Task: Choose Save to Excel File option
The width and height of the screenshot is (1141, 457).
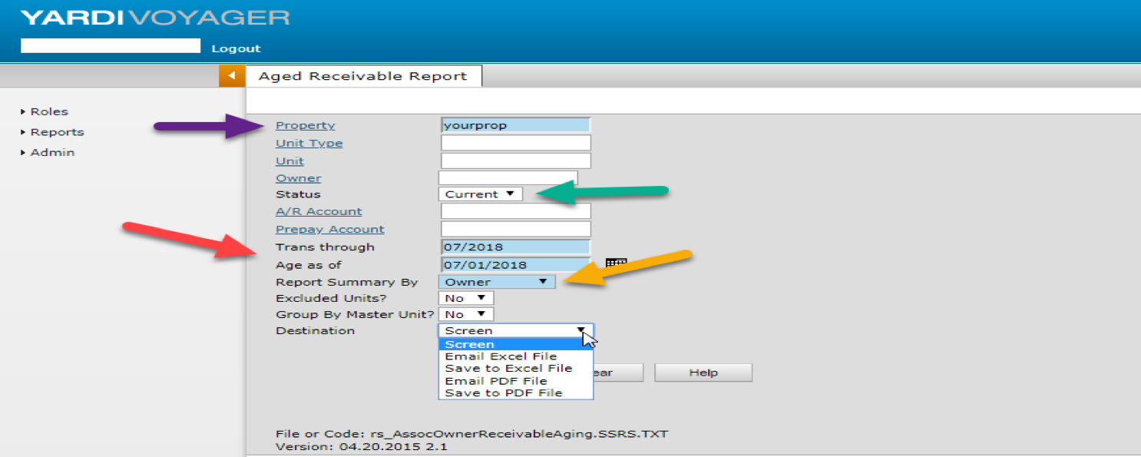Action: pyautogui.click(x=508, y=369)
